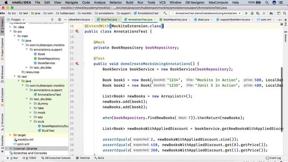Open project tool window settings gear
Screen dimensions: 288x162
pyautogui.click(x=59, y=19)
